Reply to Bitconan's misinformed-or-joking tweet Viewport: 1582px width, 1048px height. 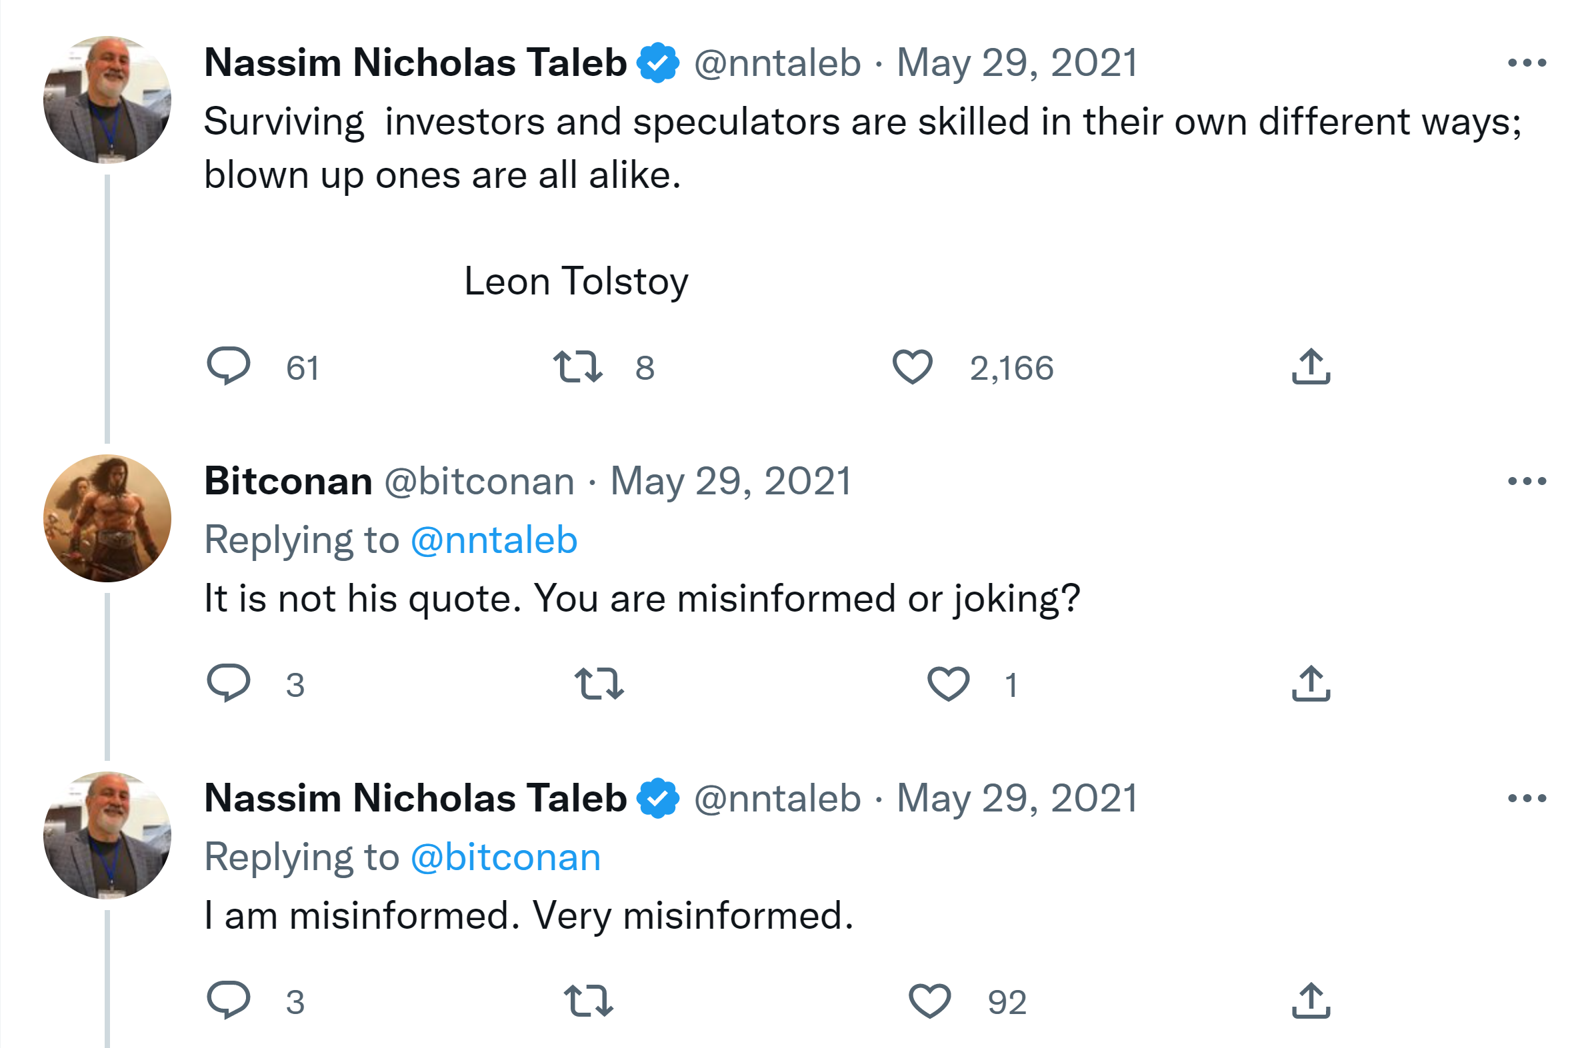[x=229, y=683]
